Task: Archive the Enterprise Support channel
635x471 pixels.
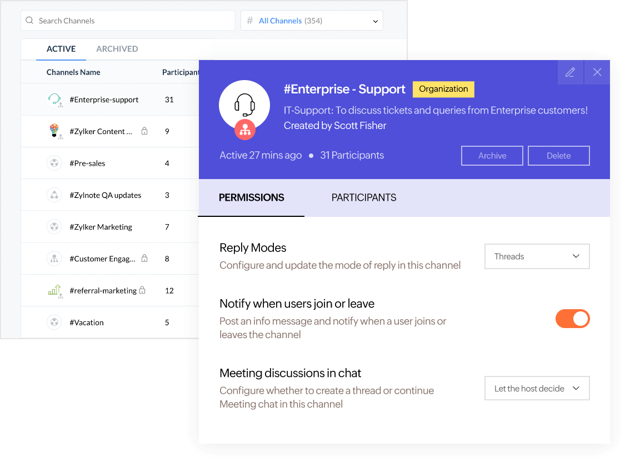Action: (x=492, y=156)
